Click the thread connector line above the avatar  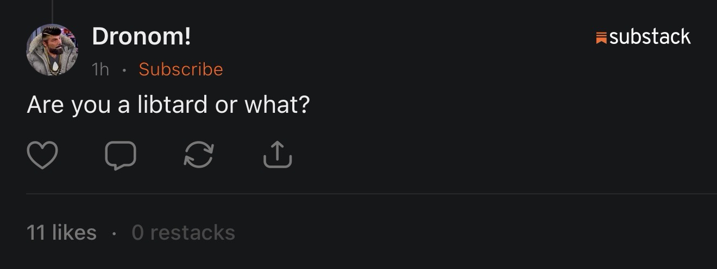pos(52,11)
